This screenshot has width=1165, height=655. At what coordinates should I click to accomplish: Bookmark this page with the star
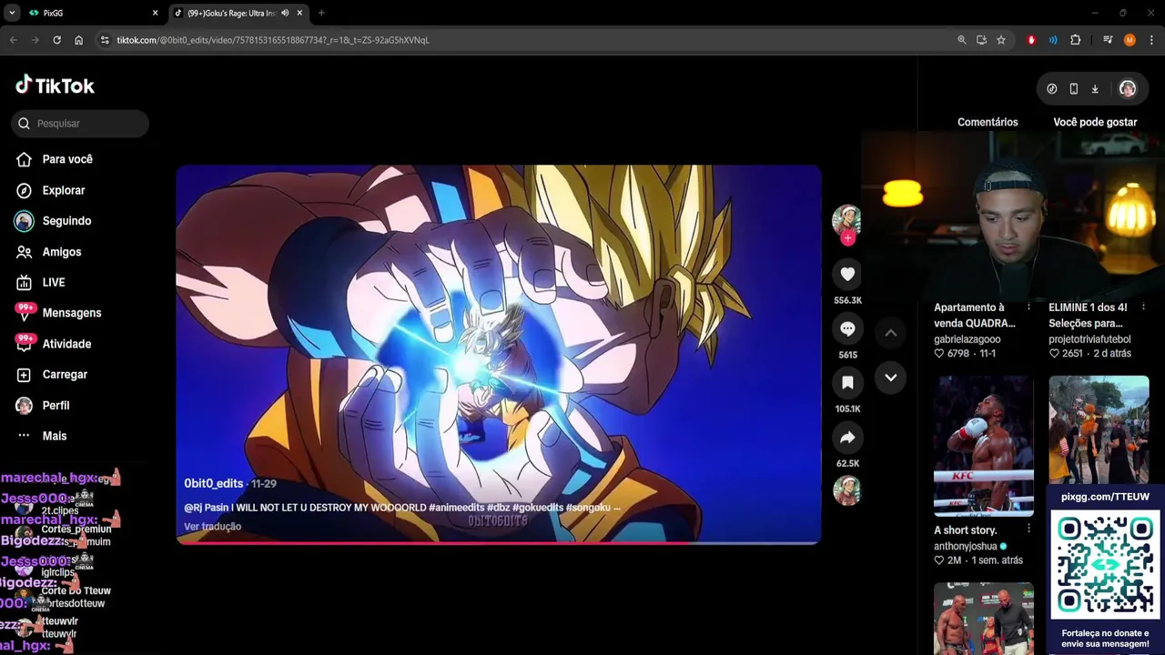click(1001, 40)
